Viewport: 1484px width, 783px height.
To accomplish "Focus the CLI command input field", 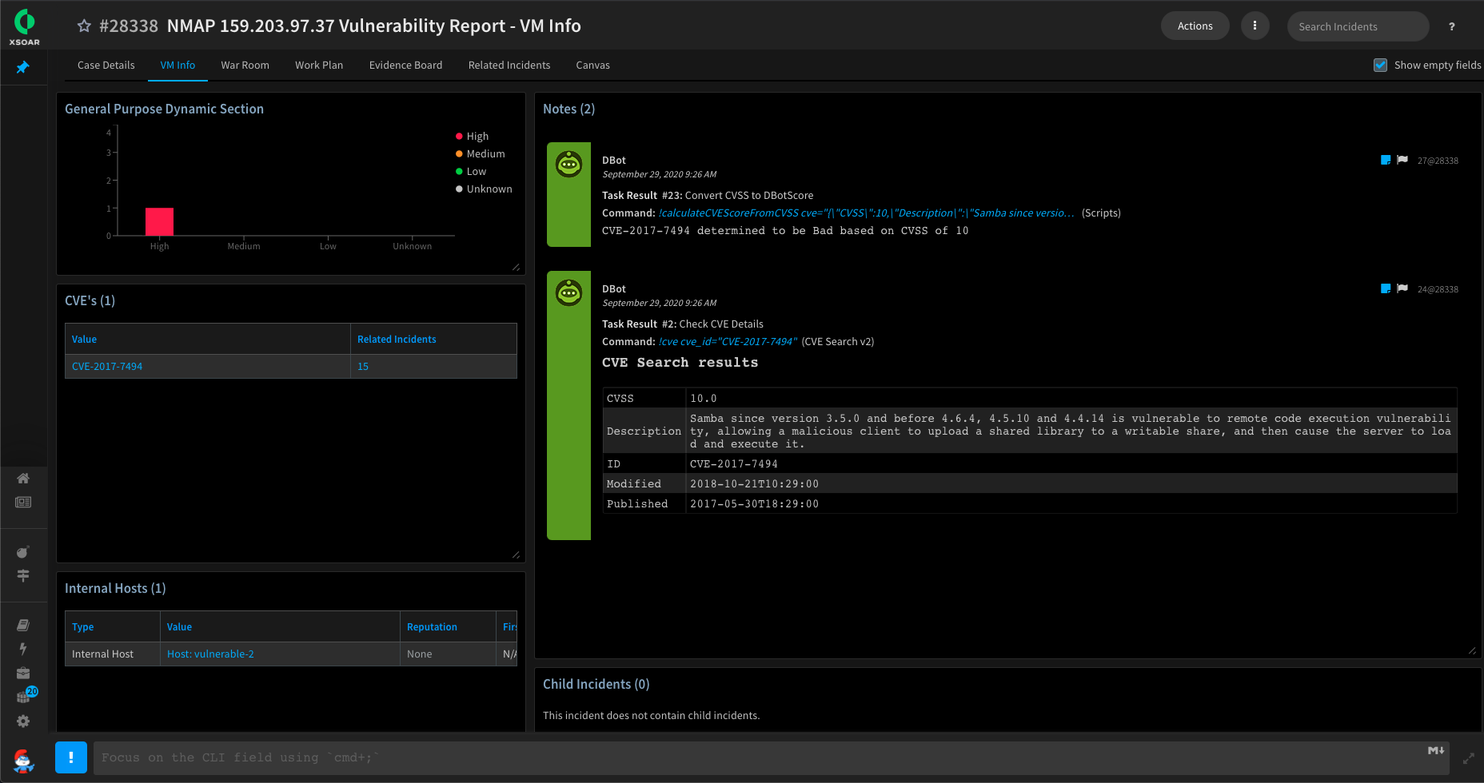I will [771, 757].
